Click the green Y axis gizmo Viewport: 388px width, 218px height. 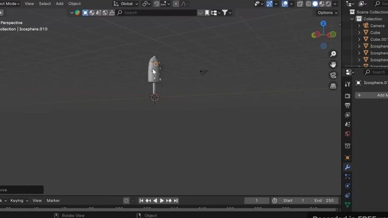[333, 34]
